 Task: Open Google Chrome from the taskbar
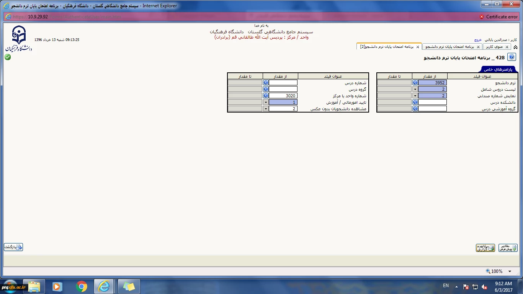coord(81,286)
